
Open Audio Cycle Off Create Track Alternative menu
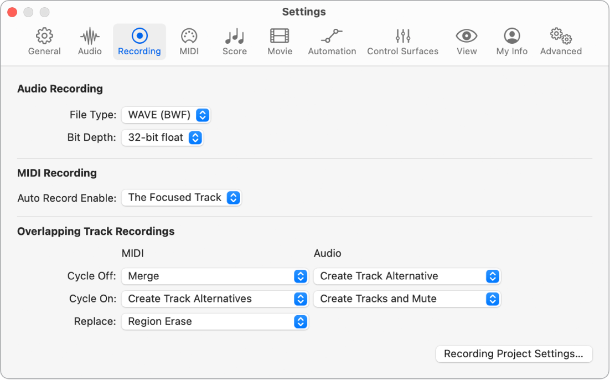click(x=407, y=276)
